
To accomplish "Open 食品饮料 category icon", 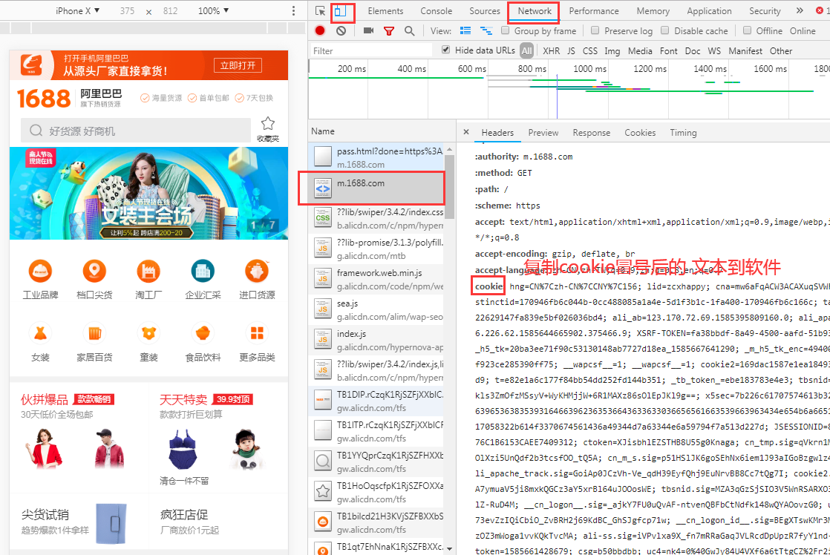I will 203,333.
